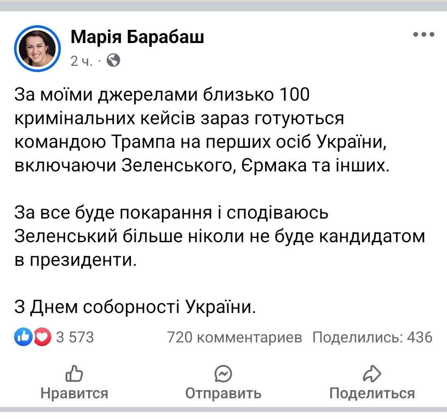Open the 3 573 reactions count
This screenshot has width=447, height=419.
[x=75, y=338]
